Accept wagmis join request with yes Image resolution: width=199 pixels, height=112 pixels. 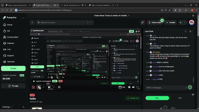tap(55, 81)
